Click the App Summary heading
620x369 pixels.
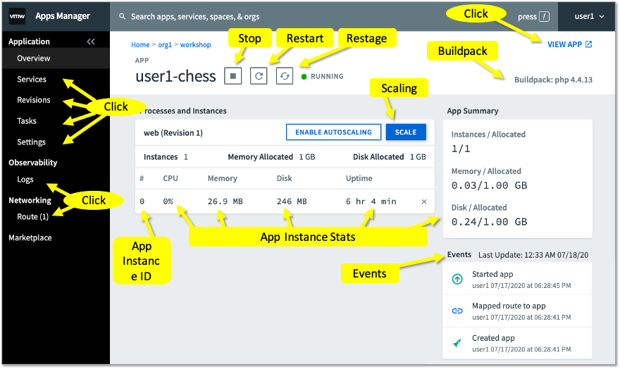click(473, 111)
